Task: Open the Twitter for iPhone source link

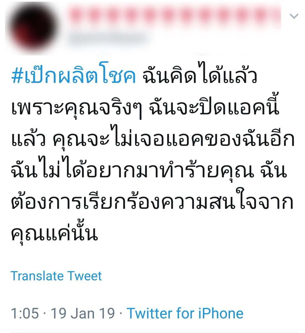Action: (x=185, y=313)
